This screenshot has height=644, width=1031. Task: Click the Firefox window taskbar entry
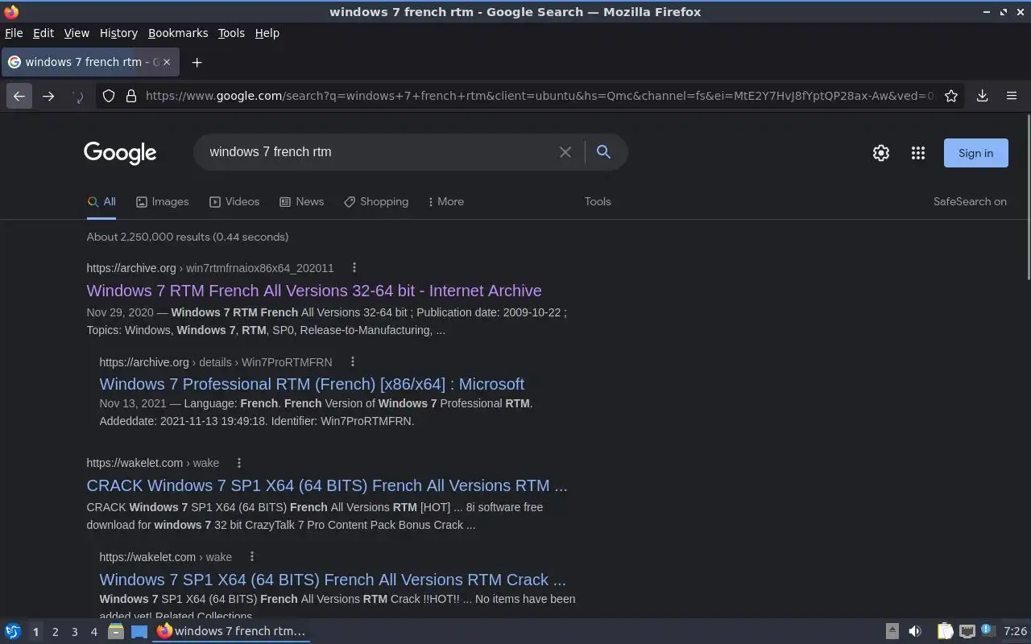pyautogui.click(x=231, y=631)
